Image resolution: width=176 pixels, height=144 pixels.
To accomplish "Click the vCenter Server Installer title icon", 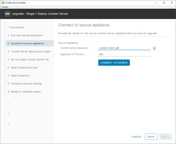I will pyautogui.click(x=3, y=3).
